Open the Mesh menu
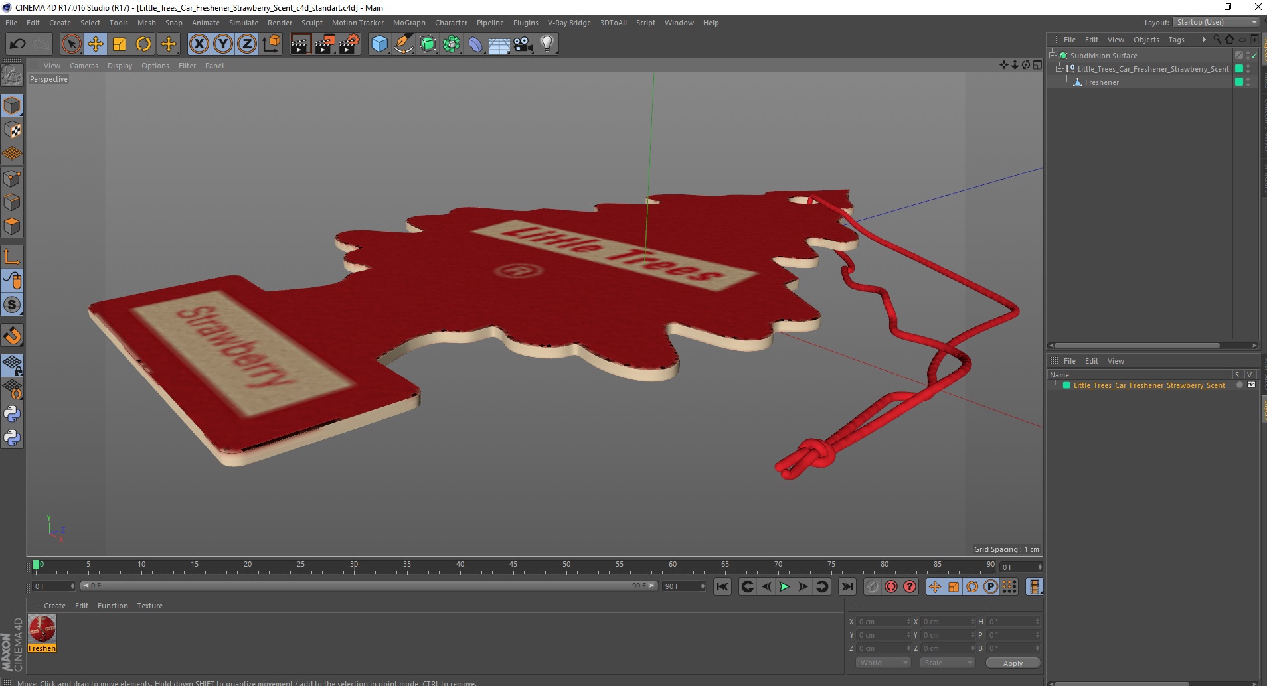 [x=147, y=23]
